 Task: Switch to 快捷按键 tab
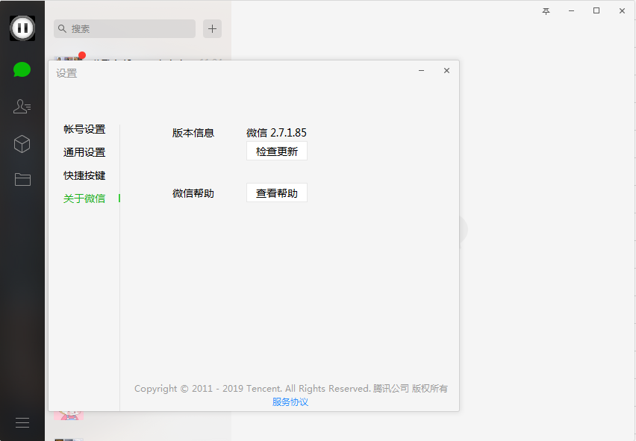tap(84, 175)
